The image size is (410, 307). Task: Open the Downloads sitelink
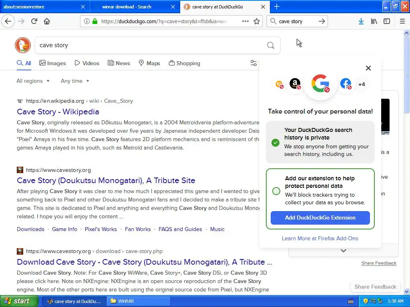[x=30, y=229]
